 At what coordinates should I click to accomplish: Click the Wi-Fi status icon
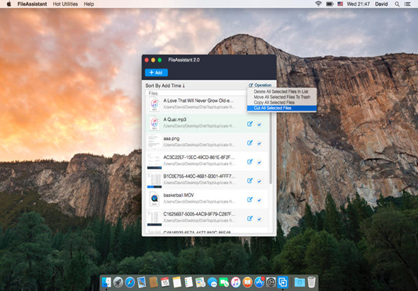(318, 4)
